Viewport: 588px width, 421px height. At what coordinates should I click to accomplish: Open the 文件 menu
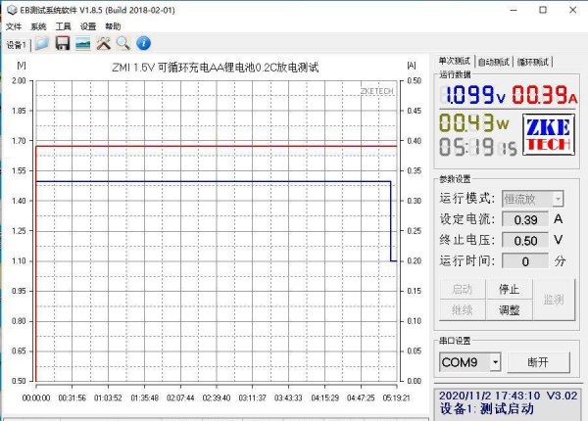[13, 26]
